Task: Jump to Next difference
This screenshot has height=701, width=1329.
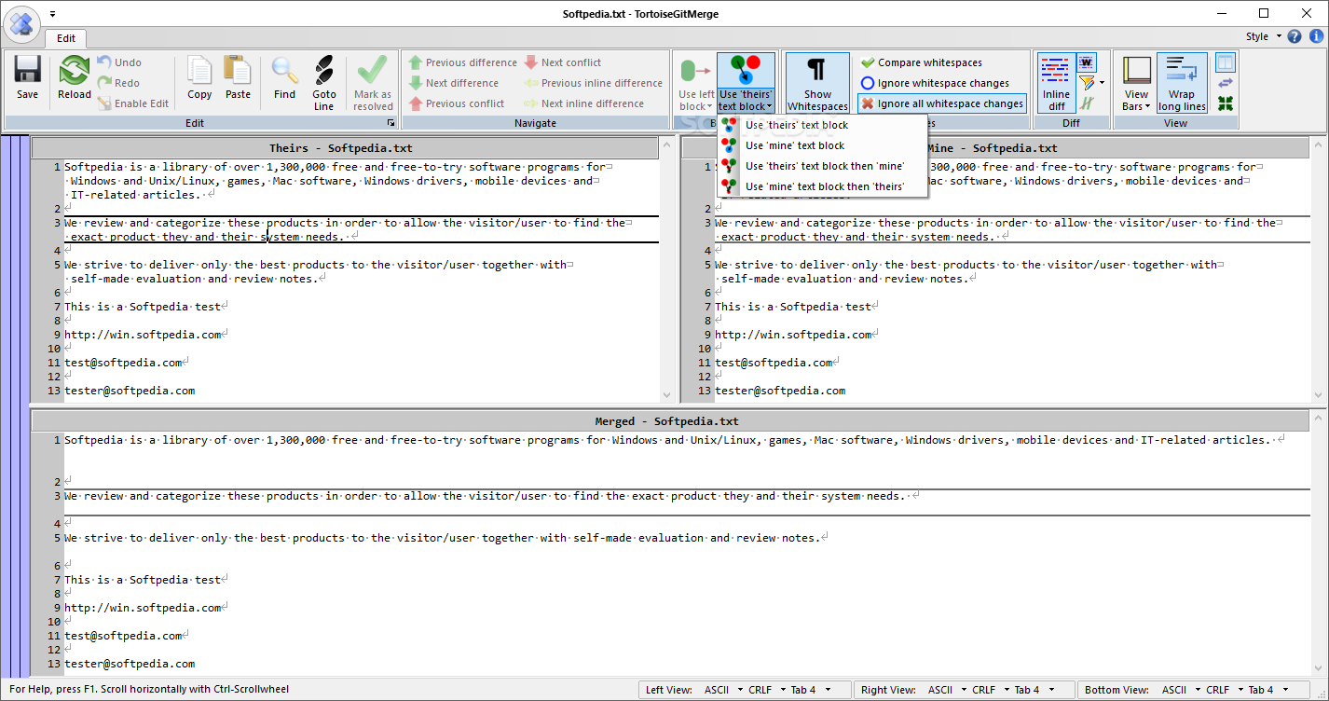Action: click(453, 83)
